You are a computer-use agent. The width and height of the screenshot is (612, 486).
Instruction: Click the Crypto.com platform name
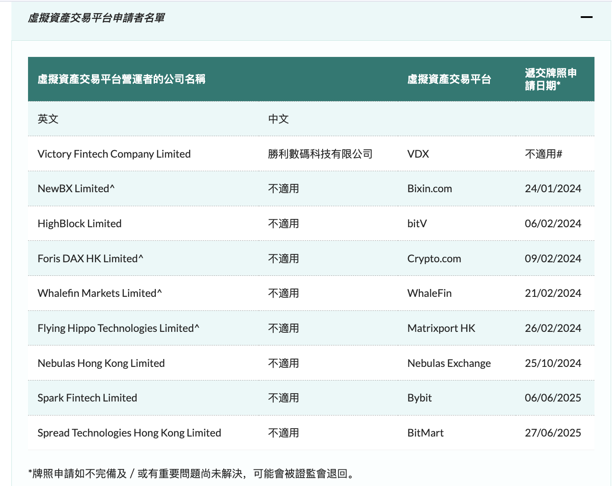434,259
